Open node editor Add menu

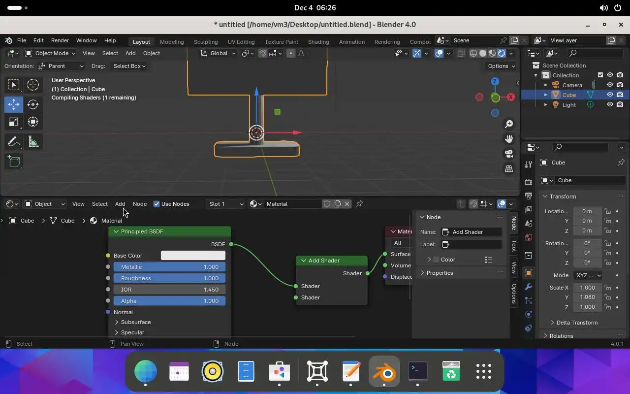point(120,204)
